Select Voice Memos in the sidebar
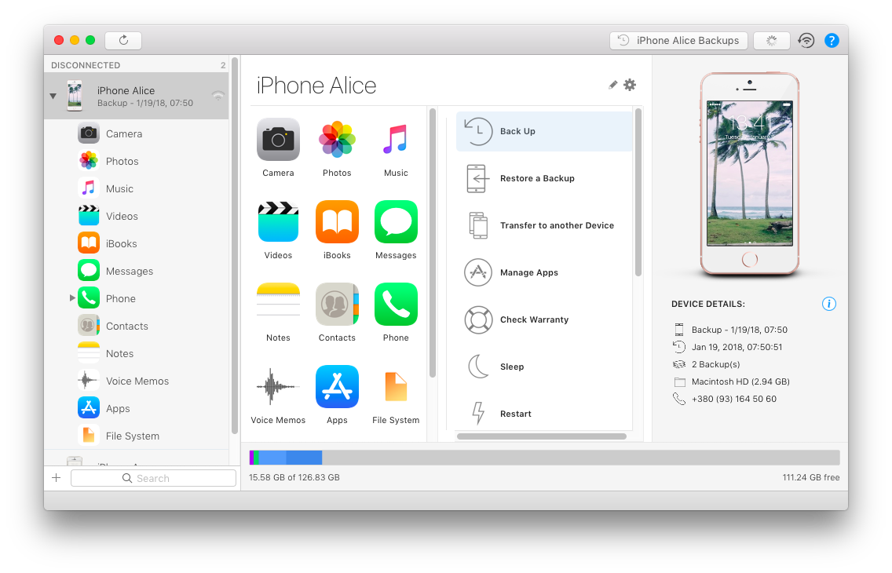Screen dimensions: 892x573 click(x=137, y=381)
